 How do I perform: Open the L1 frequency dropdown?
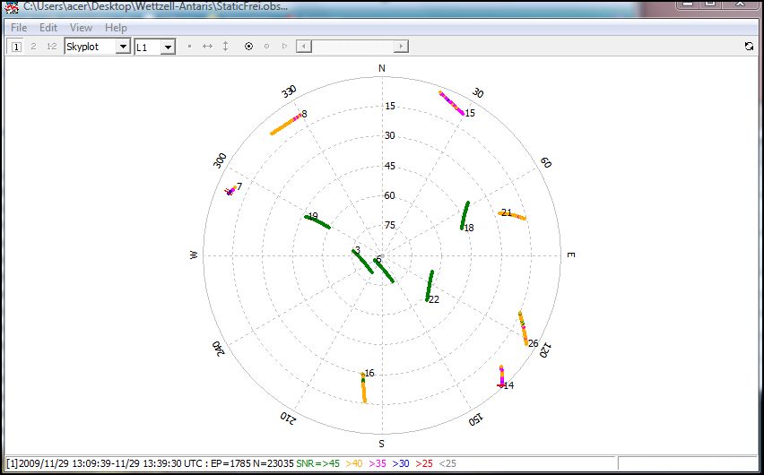pyautogui.click(x=167, y=47)
